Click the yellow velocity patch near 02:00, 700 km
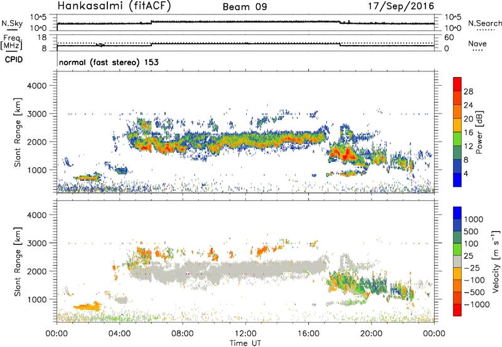 [88, 307]
